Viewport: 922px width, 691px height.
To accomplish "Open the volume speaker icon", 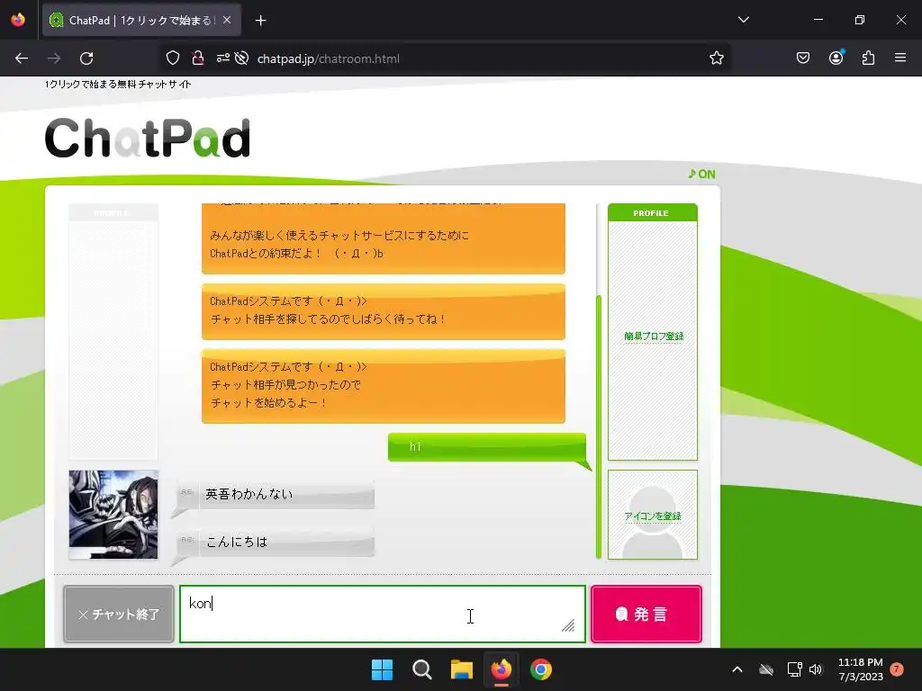I will [x=816, y=669].
